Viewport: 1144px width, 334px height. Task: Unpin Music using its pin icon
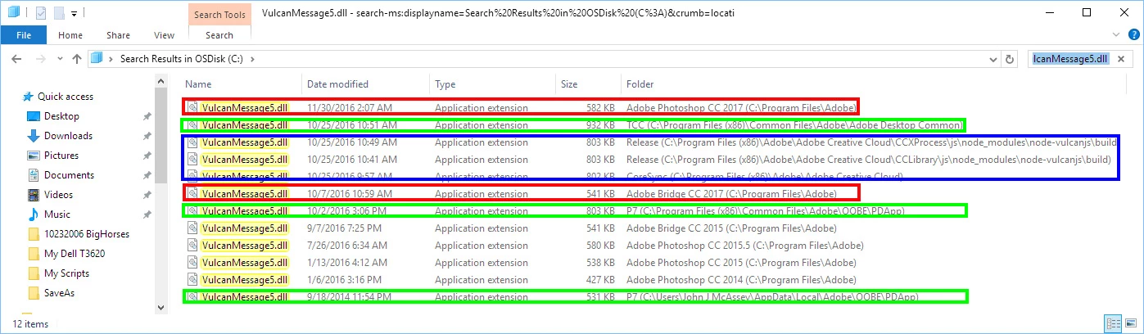click(147, 214)
